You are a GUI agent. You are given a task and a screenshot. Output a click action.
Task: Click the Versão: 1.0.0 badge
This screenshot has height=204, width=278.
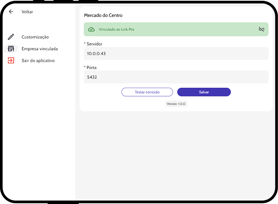176,104
